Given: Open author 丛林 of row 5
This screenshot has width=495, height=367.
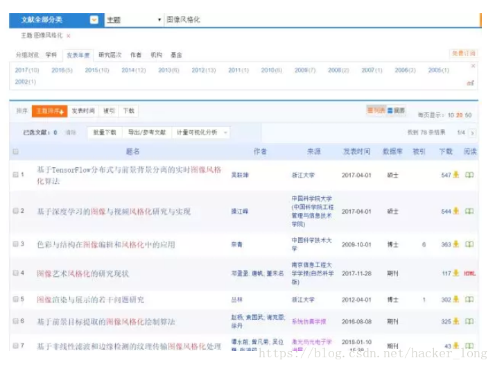Looking at the screenshot, I should [237, 300].
